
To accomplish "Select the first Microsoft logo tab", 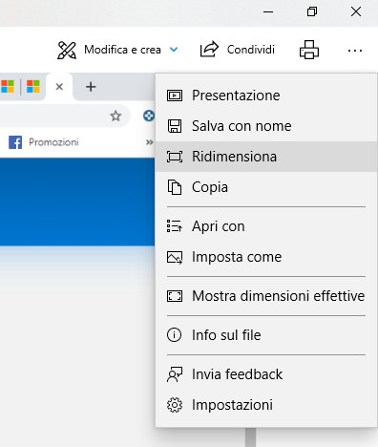I will pyautogui.click(x=8, y=87).
